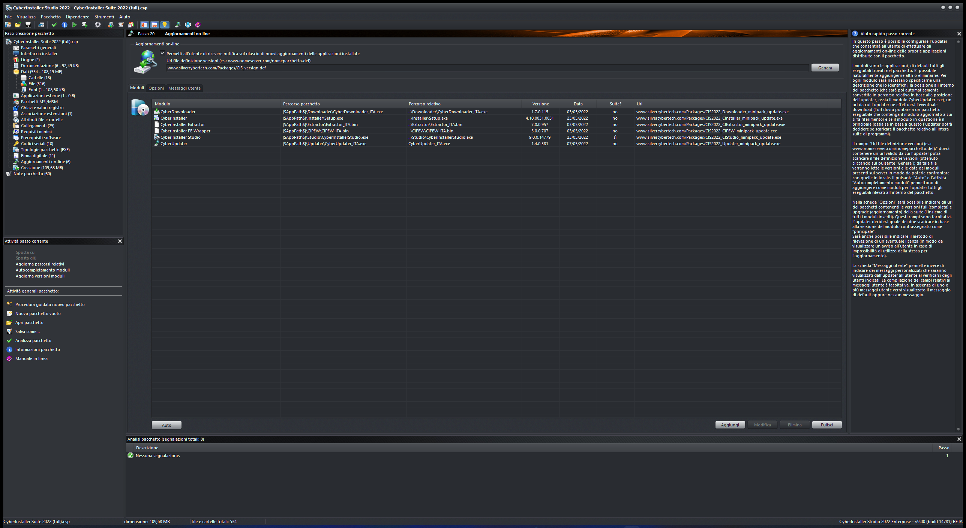Screen dimensions: 966x528
Task: Click Aggiorna percorsi relativi link
Action: click(x=40, y=264)
